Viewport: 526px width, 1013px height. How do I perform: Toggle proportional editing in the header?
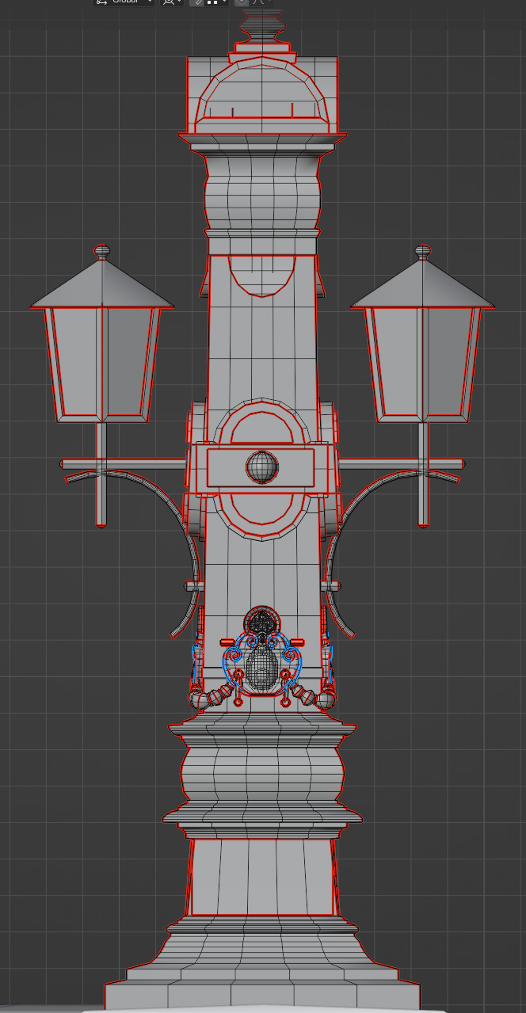pyautogui.click(x=242, y=2)
